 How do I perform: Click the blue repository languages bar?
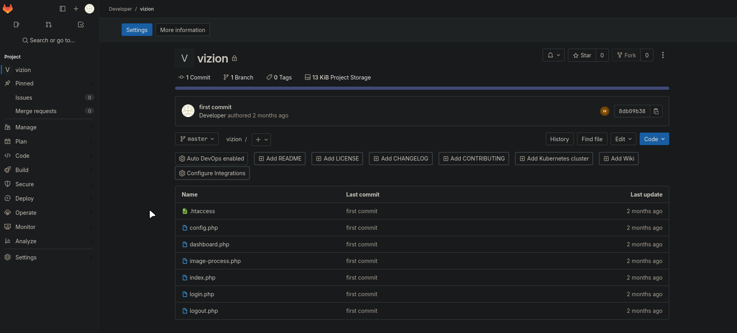point(422,88)
